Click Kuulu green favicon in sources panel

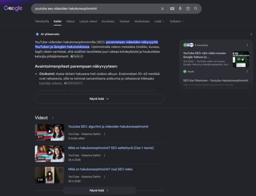point(185,71)
